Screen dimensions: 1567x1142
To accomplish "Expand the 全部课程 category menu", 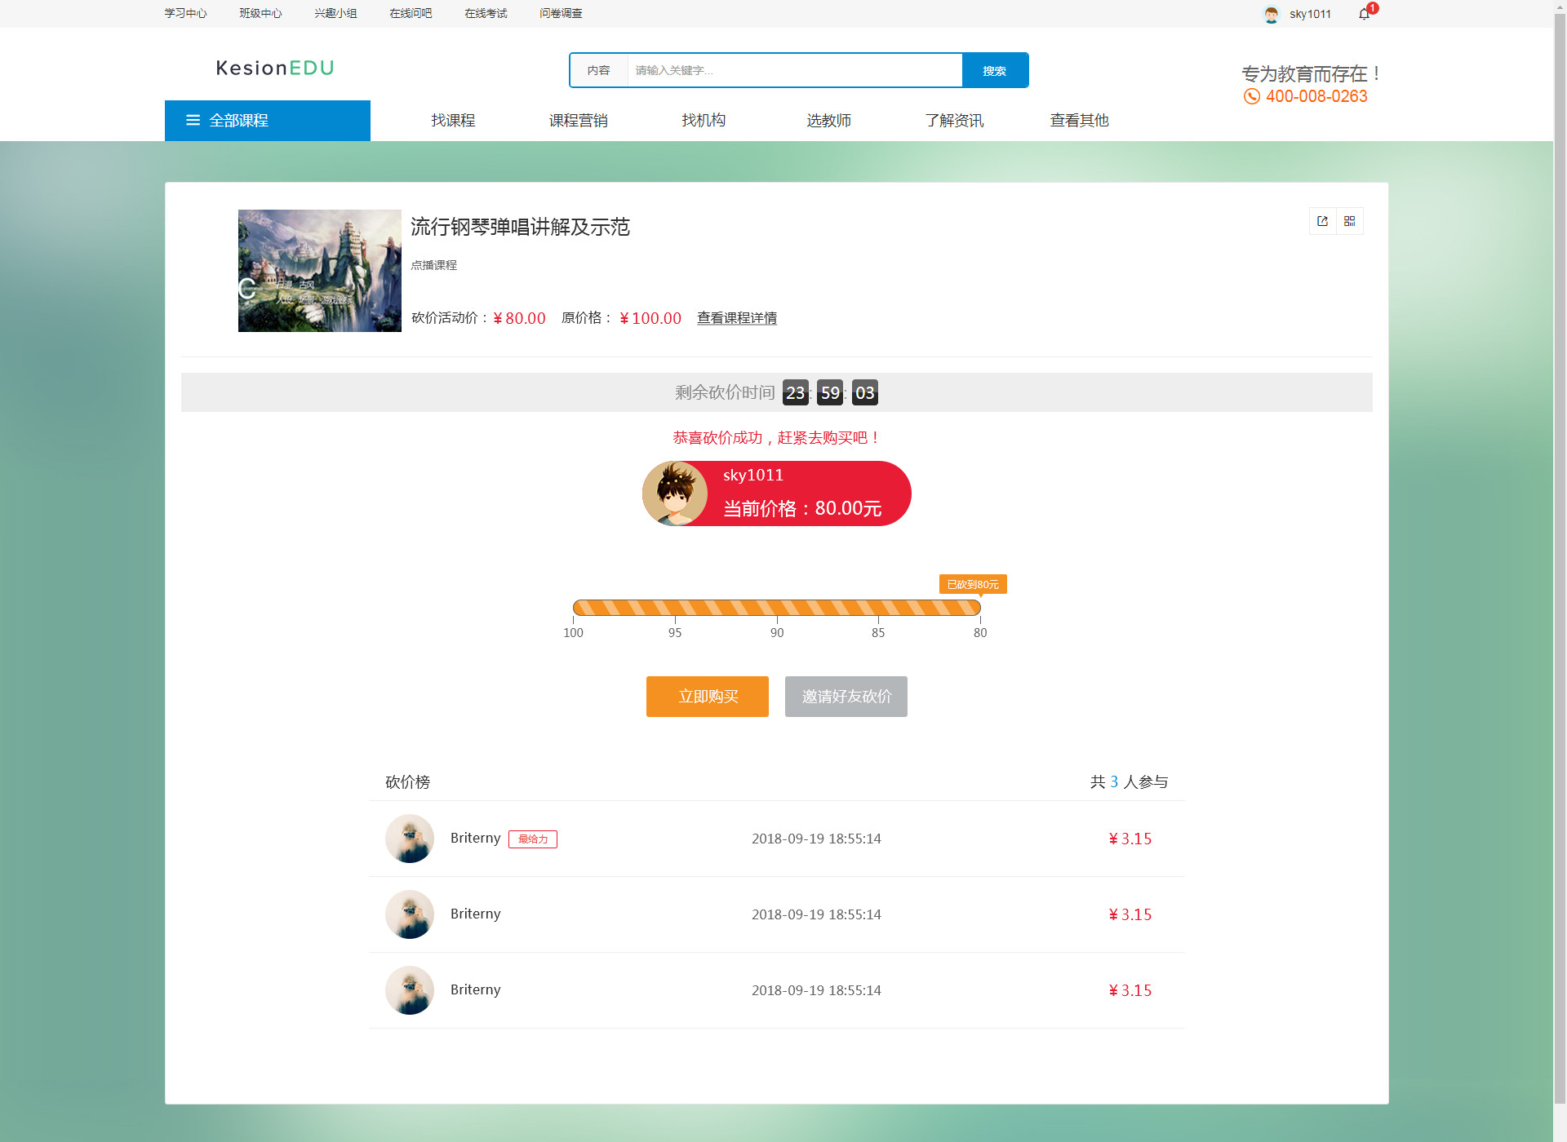I will click(x=238, y=120).
